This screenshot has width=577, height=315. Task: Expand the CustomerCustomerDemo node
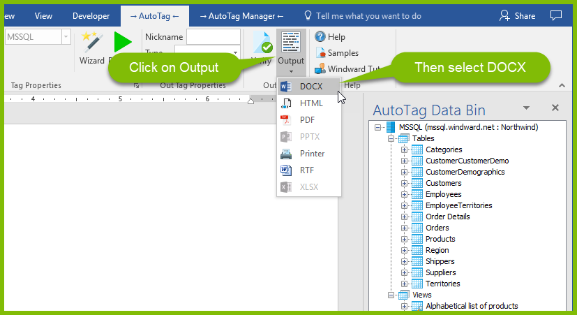point(404,161)
